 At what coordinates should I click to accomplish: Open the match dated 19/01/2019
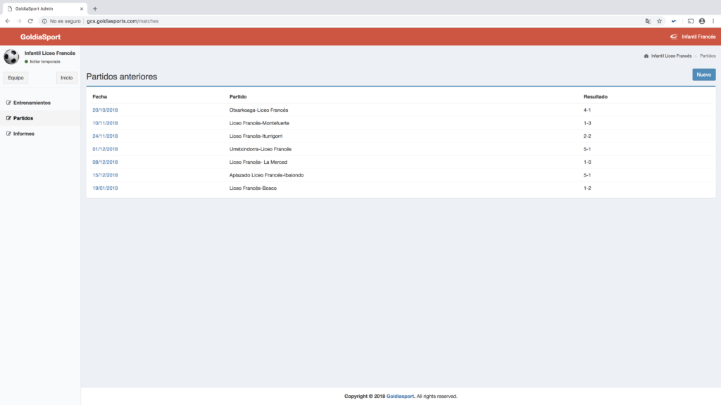point(105,188)
